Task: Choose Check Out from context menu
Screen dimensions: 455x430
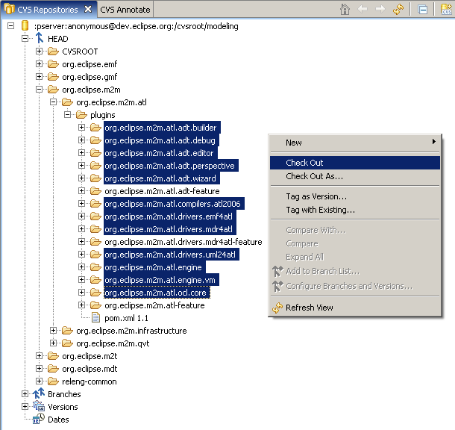Action: (354, 163)
